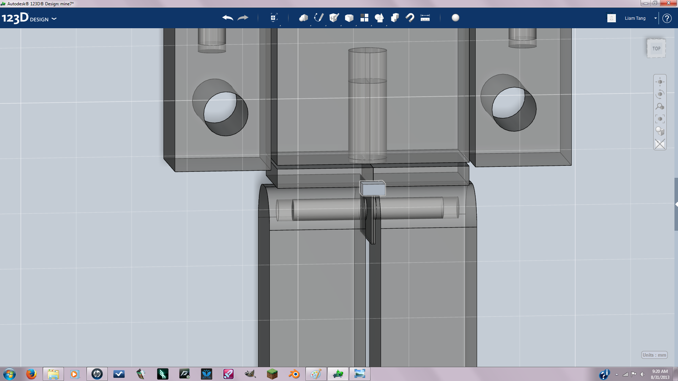This screenshot has width=678, height=381.
Task: Expand the right side panel arrow
Action: point(676,204)
